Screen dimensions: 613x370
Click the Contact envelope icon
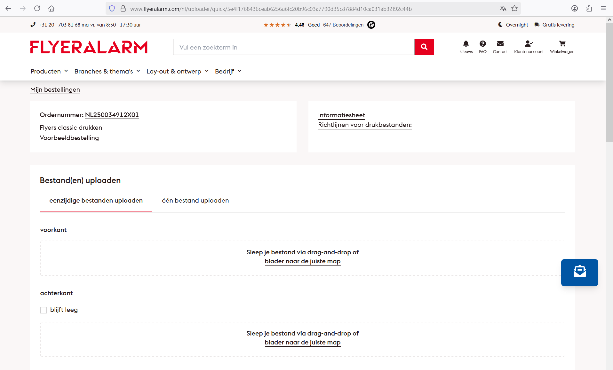click(500, 44)
